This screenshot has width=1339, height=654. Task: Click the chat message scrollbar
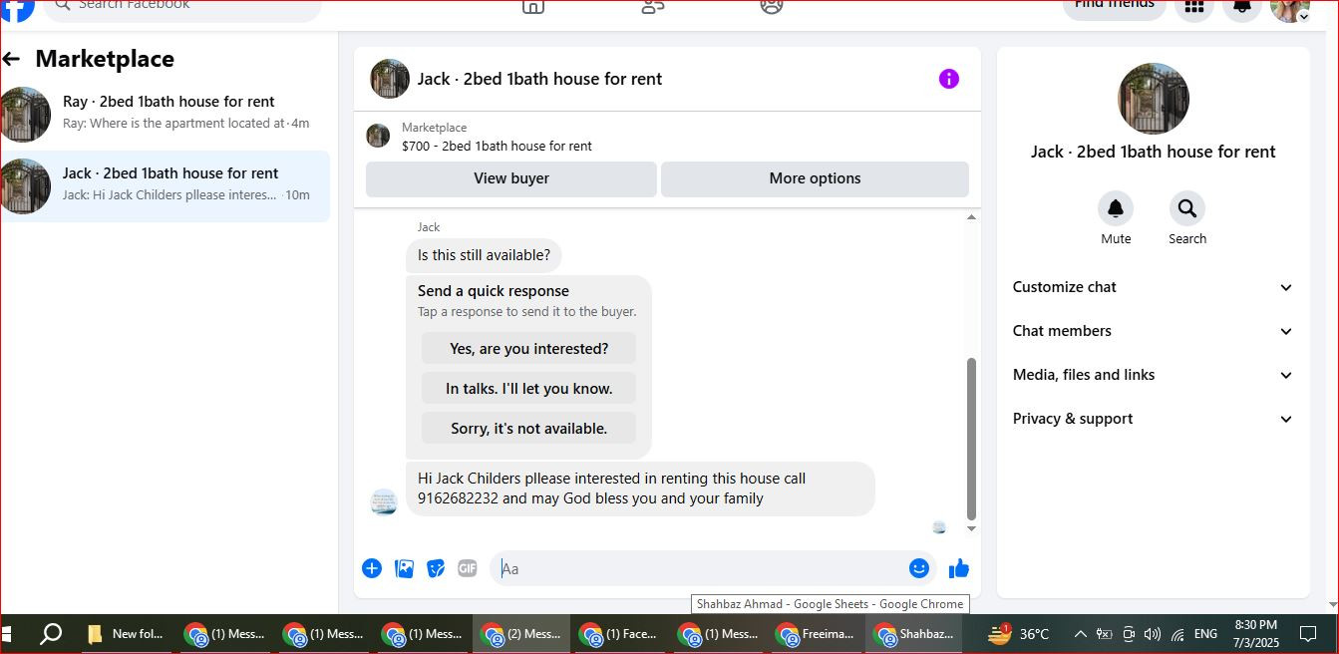[x=972, y=439]
